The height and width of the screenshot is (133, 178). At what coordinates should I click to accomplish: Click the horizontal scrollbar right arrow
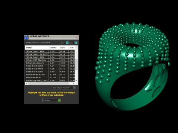(73, 83)
